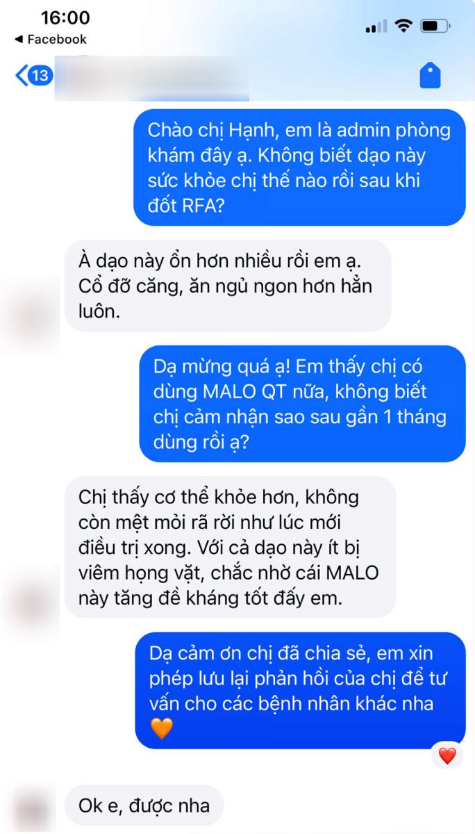Return to Facebook via top-left breadcrumb
The image size is (475, 834).
pyautogui.click(x=50, y=40)
